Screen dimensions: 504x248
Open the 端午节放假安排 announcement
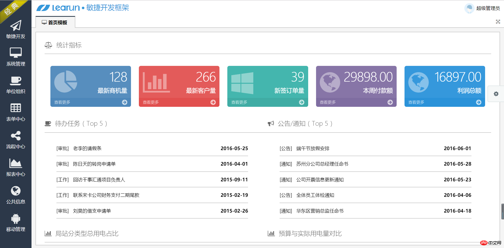[x=313, y=149]
